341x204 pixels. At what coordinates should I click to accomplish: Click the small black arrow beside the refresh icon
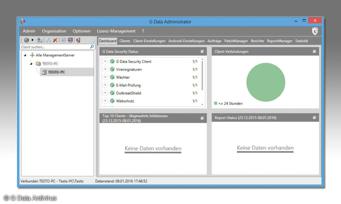point(33,40)
